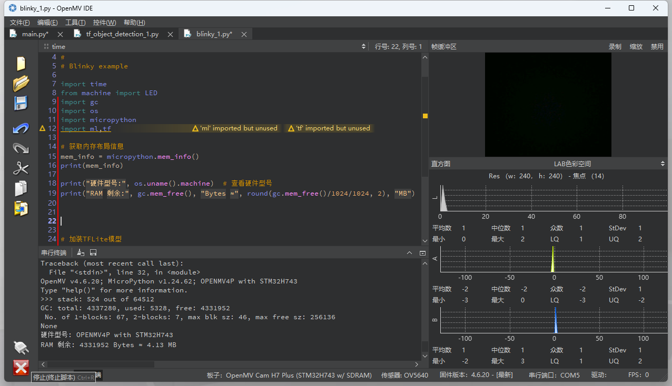Click the code editor vertical scrollbar
Image resolution: width=672 pixels, height=386 pixels.
(x=425, y=126)
